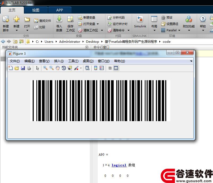Click Save Figure floppy icon in Figure 3
This screenshot has height=183, width=213.
point(23,68)
